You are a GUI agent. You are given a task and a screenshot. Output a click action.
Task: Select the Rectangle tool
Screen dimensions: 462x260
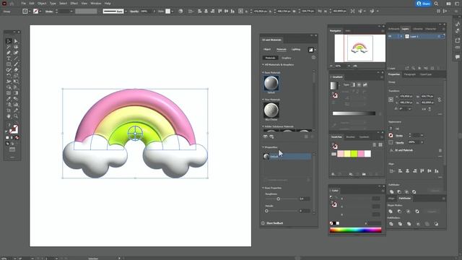(x=9, y=64)
